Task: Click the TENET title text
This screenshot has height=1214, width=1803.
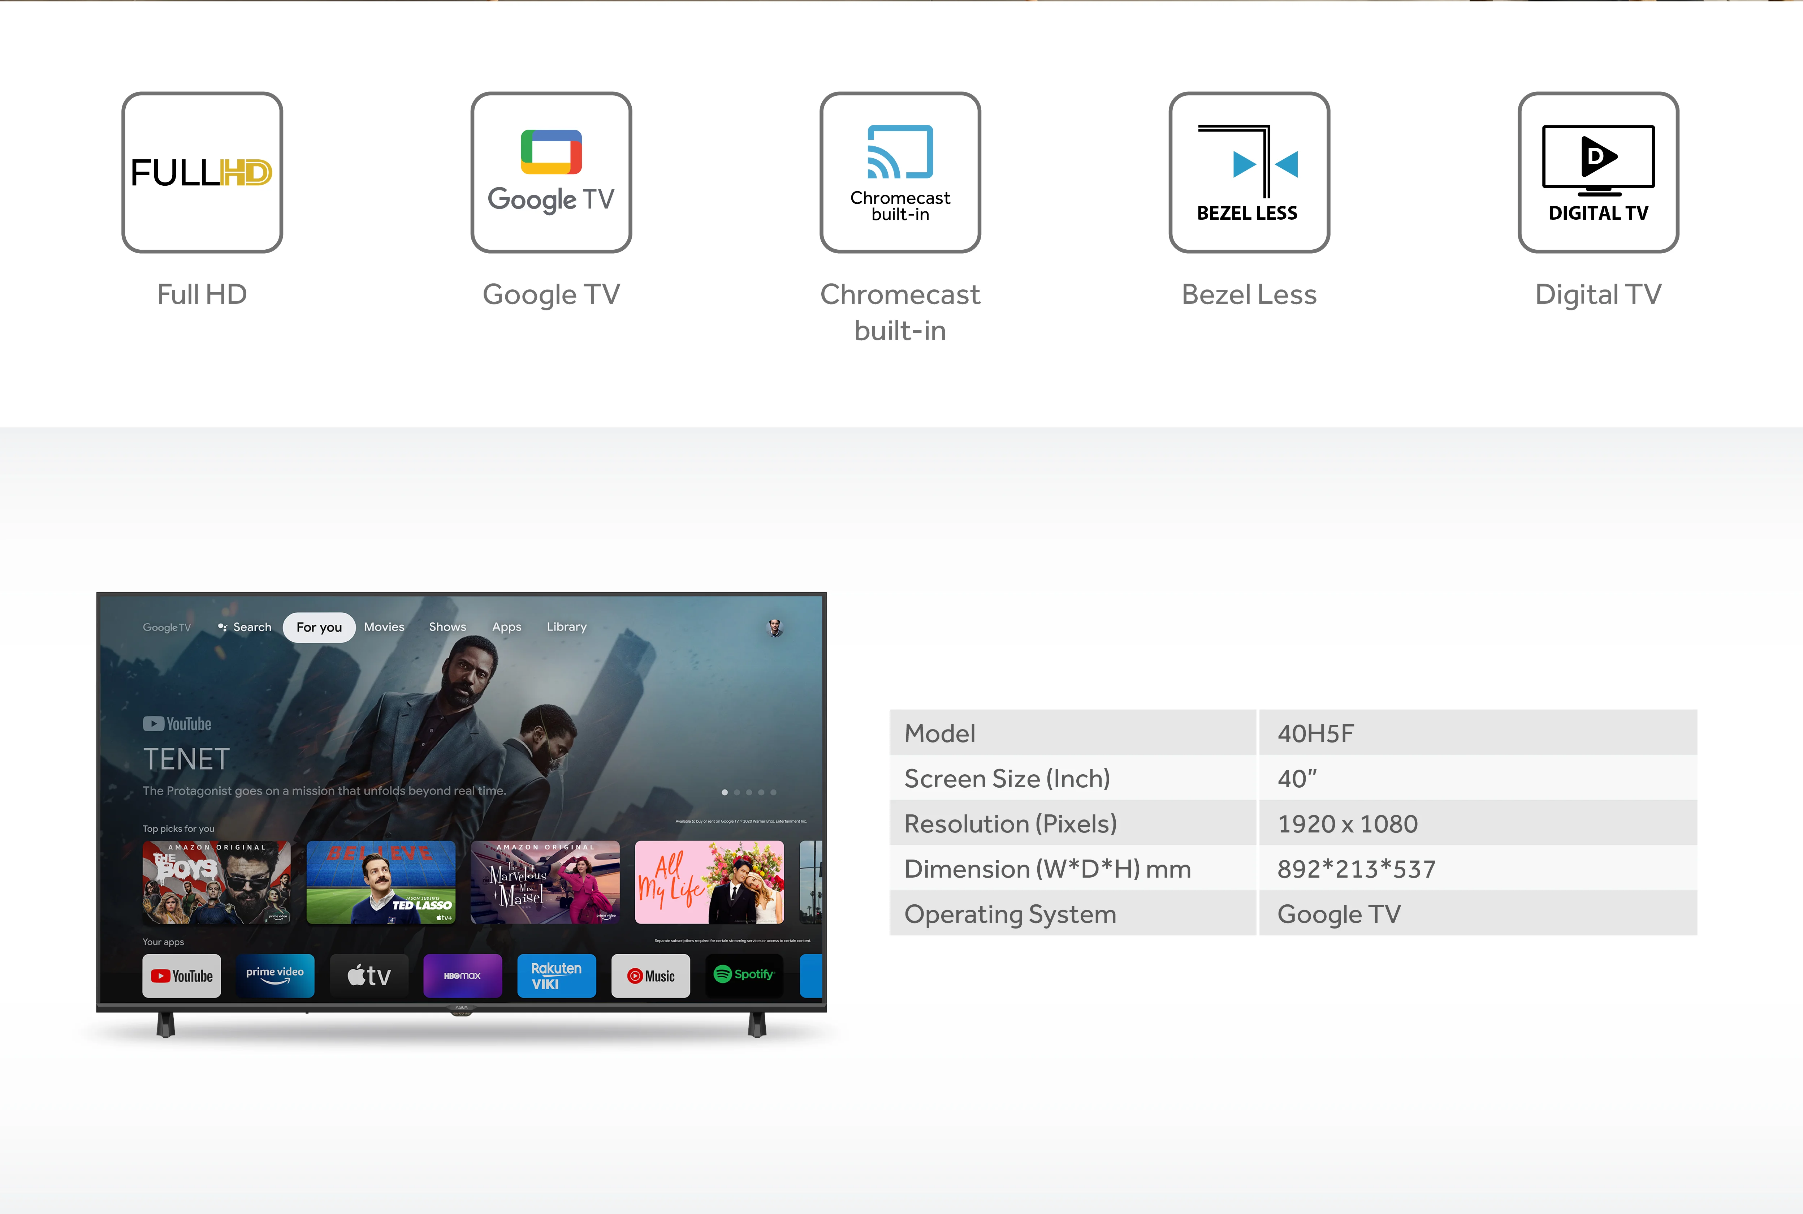Action: pyautogui.click(x=186, y=759)
